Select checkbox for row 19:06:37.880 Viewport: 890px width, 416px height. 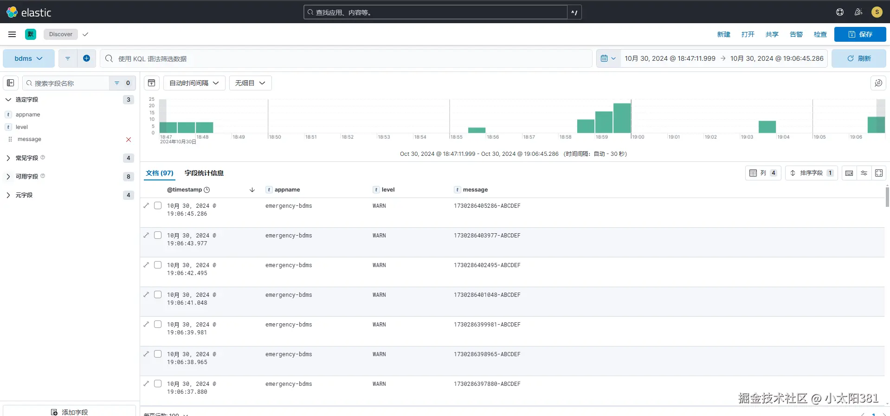158,384
